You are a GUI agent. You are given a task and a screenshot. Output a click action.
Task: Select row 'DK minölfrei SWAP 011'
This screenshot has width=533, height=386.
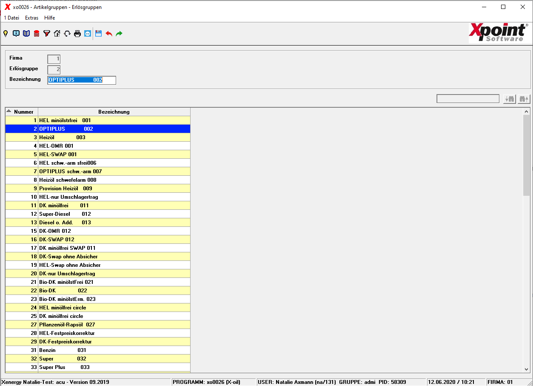click(x=98, y=248)
